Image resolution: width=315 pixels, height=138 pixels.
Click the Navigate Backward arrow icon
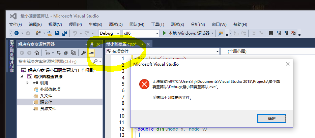point(17,33)
